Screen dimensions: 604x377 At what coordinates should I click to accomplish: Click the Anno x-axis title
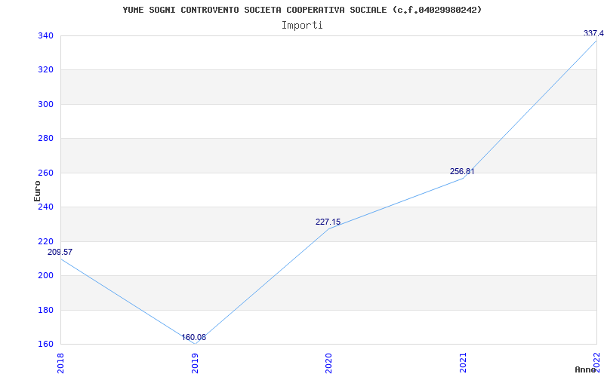click(586, 369)
